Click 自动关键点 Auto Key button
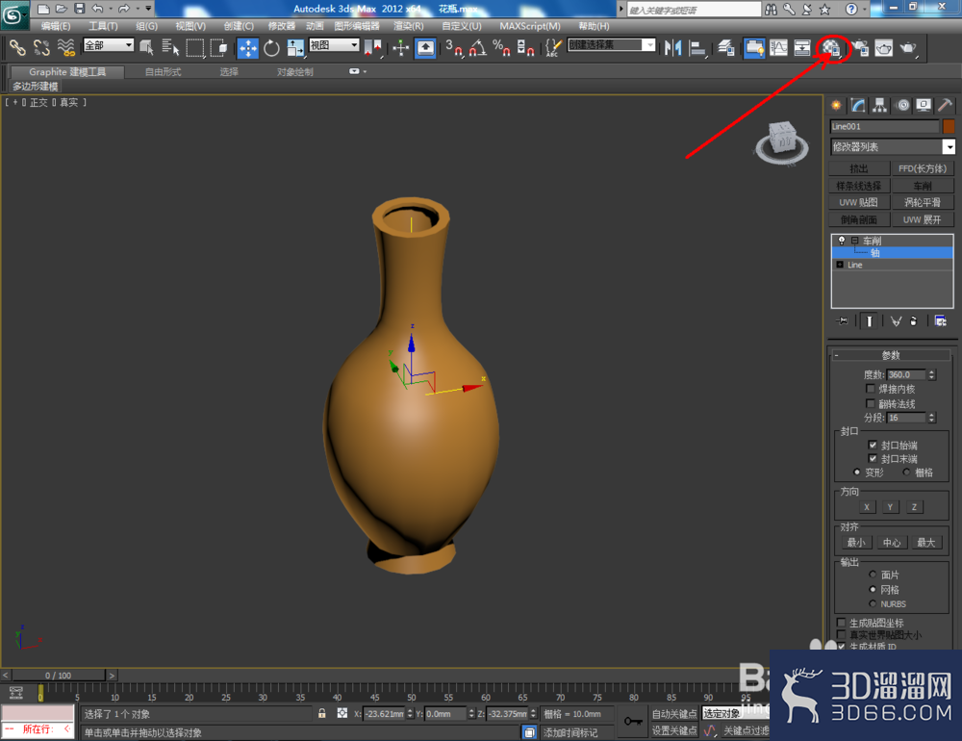This screenshot has width=962, height=741. tap(674, 713)
